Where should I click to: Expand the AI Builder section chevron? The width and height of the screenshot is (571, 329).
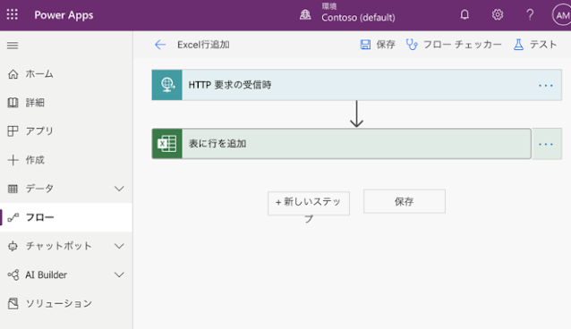click(x=119, y=274)
